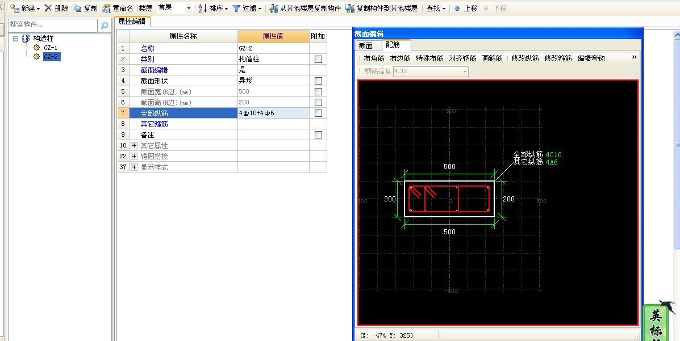The width and height of the screenshot is (680, 341).
Task: Click the 重命名 (Rename) icon
Action: (106, 9)
